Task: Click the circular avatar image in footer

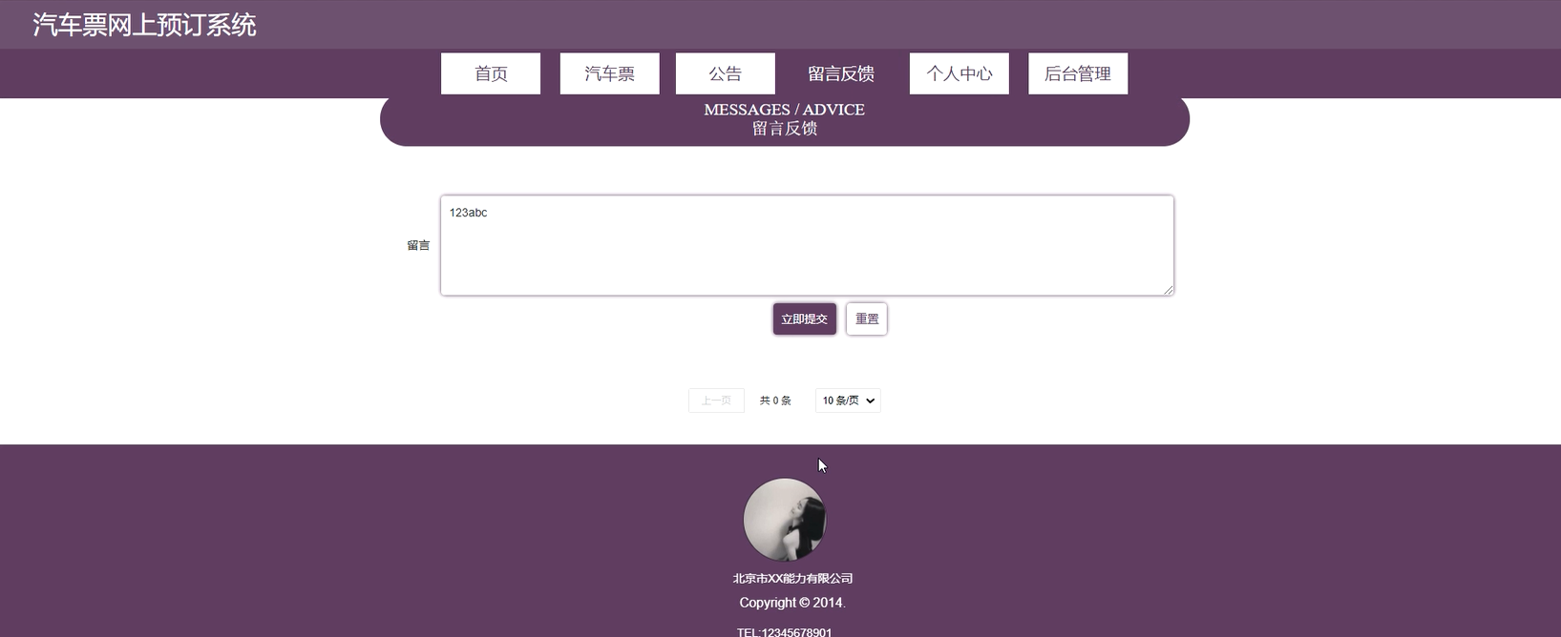Action: click(785, 520)
